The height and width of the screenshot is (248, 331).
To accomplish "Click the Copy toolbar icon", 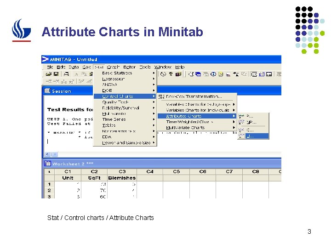I will point(84,74).
